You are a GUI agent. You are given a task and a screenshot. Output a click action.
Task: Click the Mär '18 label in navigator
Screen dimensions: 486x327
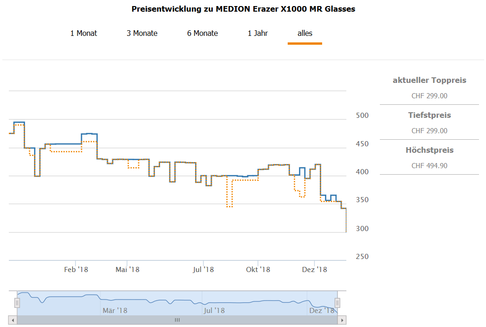click(115, 310)
